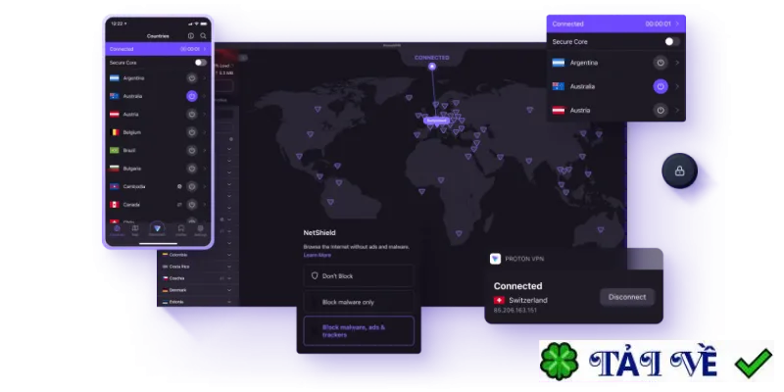Image resolution: width=784 pixels, height=392 pixels.
Task: Follow the Learn More link under NetShield
Action: [x=317, y=255]
